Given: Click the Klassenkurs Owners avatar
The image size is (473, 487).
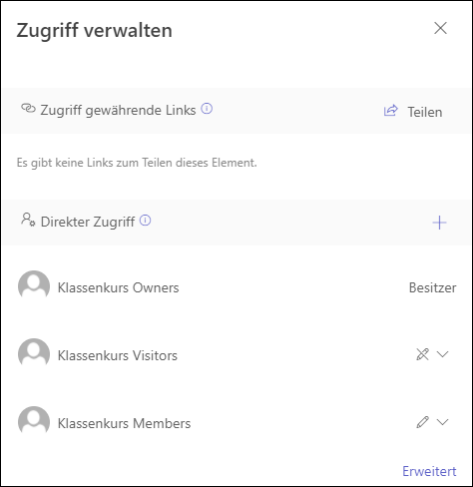Looking at the screenshot, I should click(34, 286).
